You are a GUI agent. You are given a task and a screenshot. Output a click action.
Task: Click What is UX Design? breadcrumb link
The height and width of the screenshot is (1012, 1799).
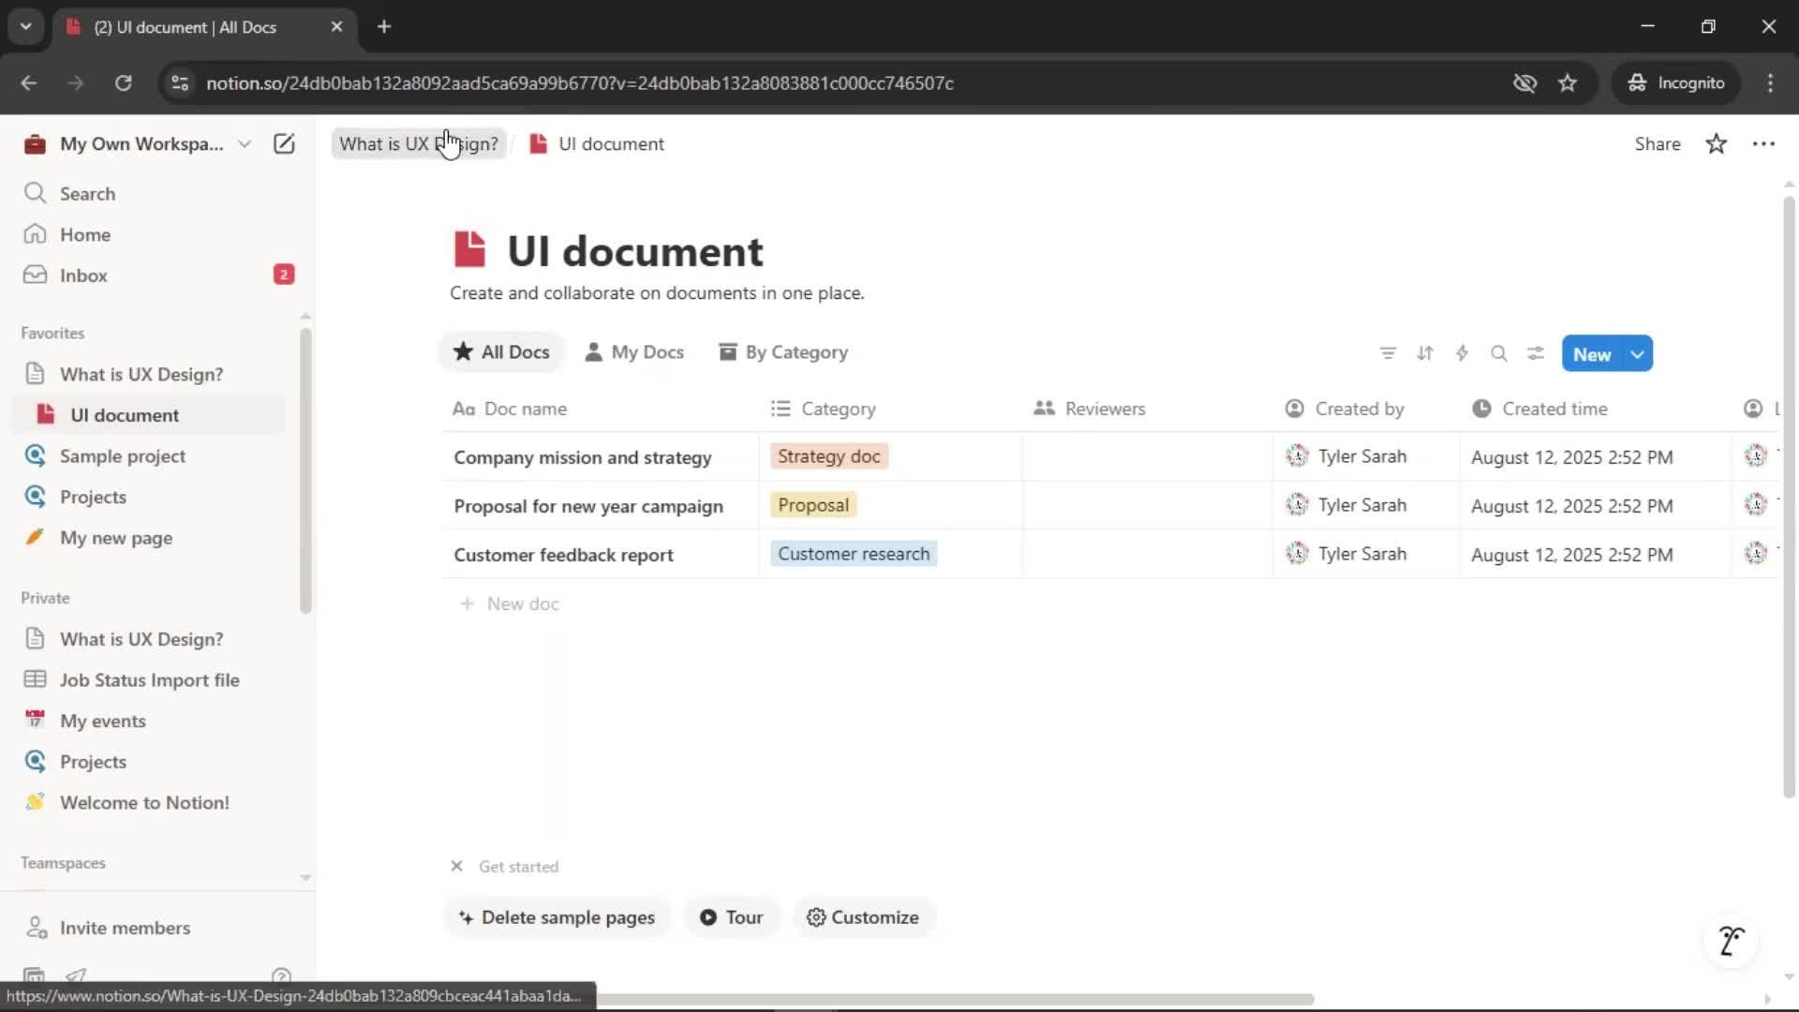point(419,143)
